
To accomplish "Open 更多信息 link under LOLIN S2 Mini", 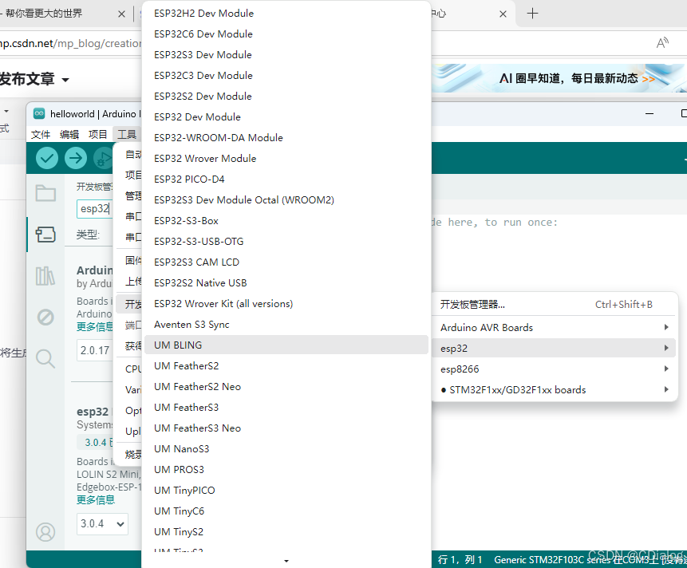I will point(96,499).
